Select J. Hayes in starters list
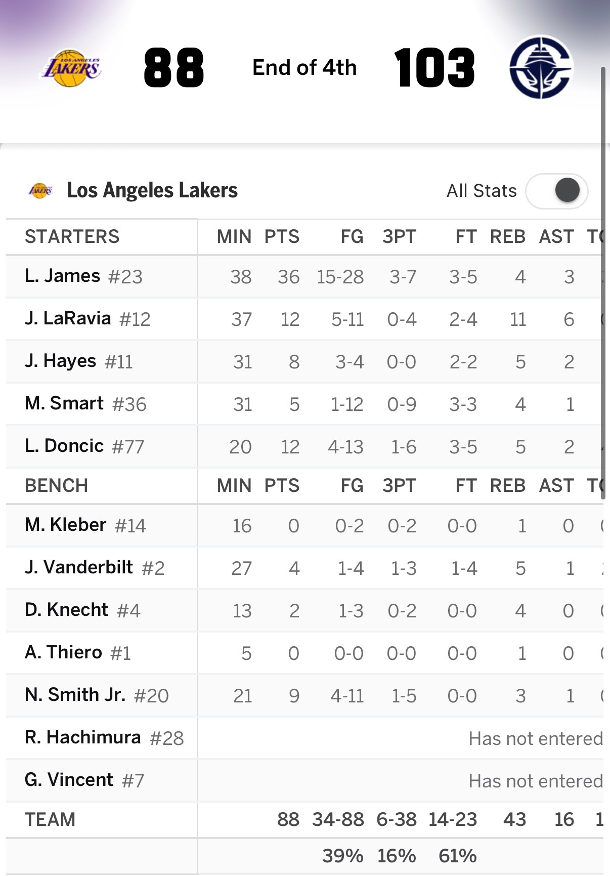 pos(61,361)
